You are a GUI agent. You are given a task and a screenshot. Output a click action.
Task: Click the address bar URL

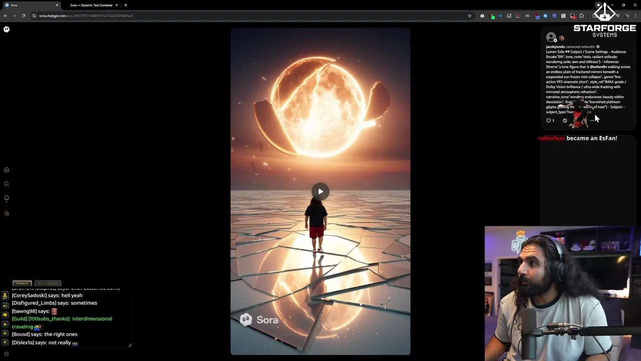pos(86,16)
